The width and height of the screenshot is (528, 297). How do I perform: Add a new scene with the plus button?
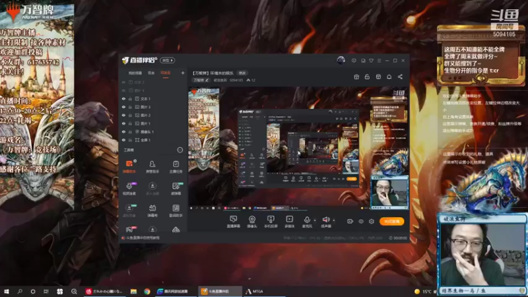tap(183, 73)
